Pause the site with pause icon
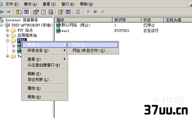 103,12
